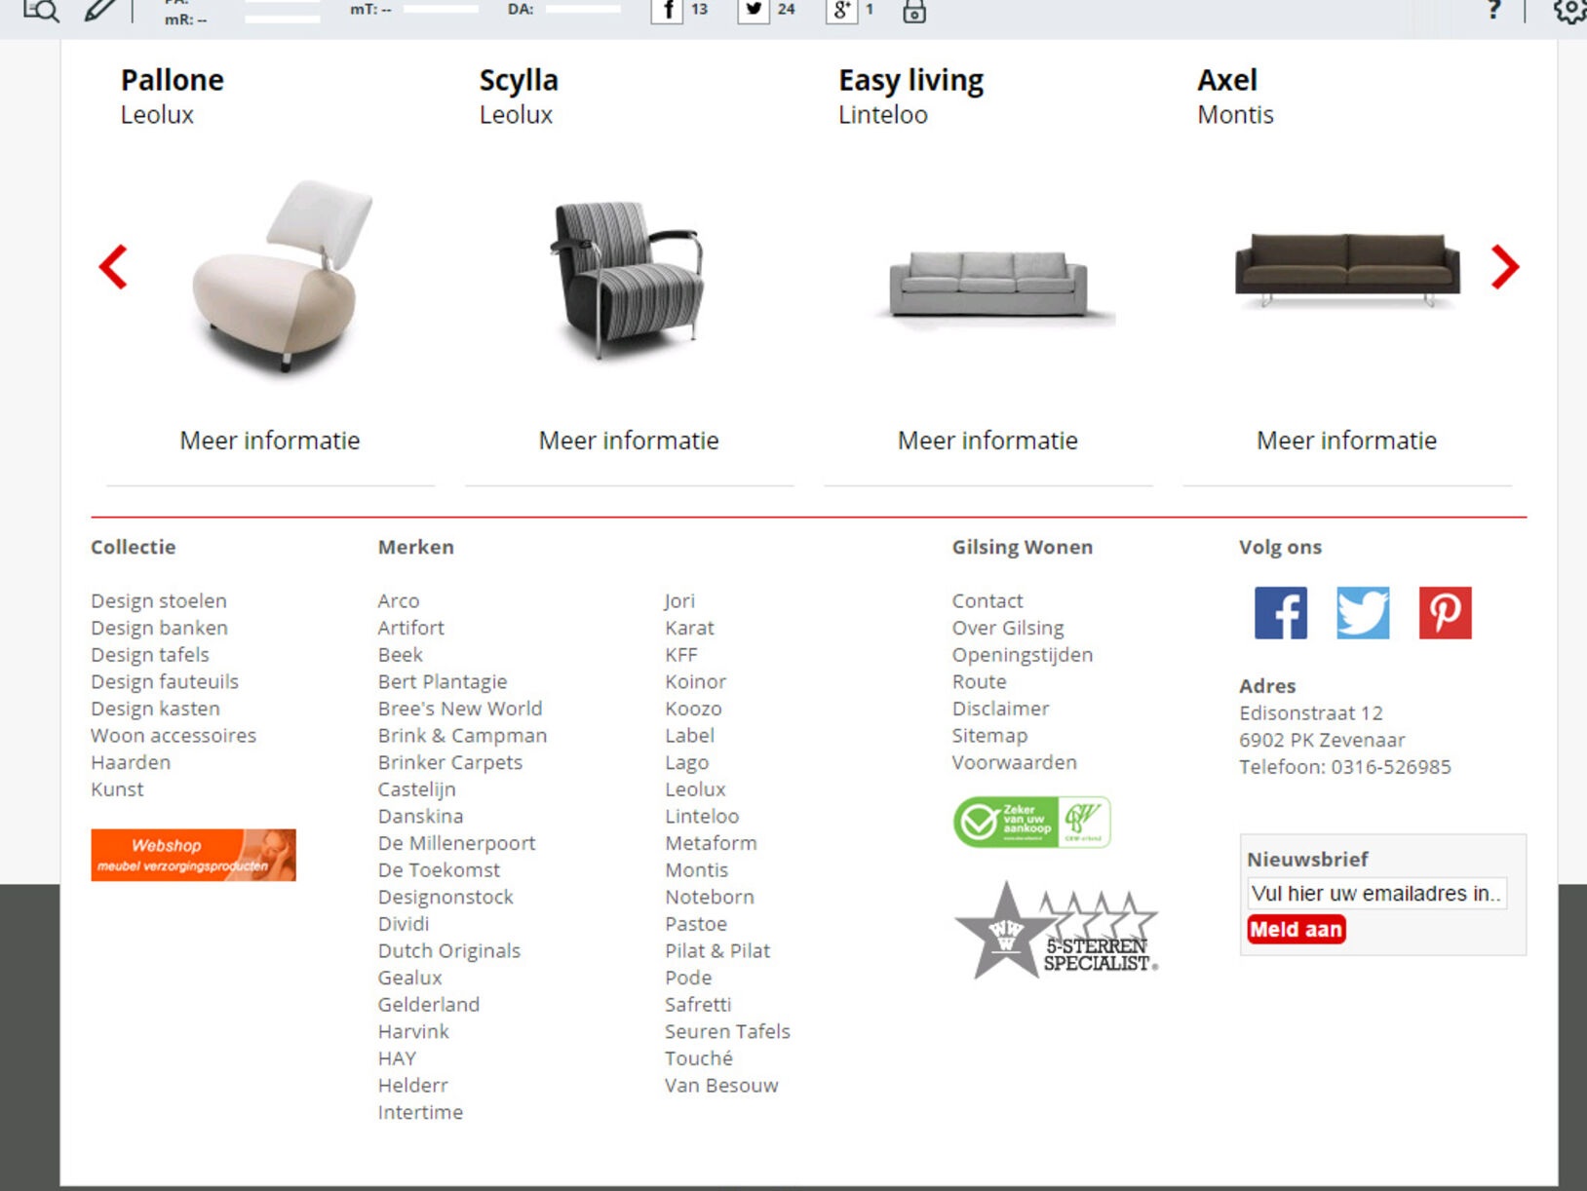Open the Seuren Tafels brand link
The height and width of the screenshot is (1191, 1587).
(x=727, y=1031)
